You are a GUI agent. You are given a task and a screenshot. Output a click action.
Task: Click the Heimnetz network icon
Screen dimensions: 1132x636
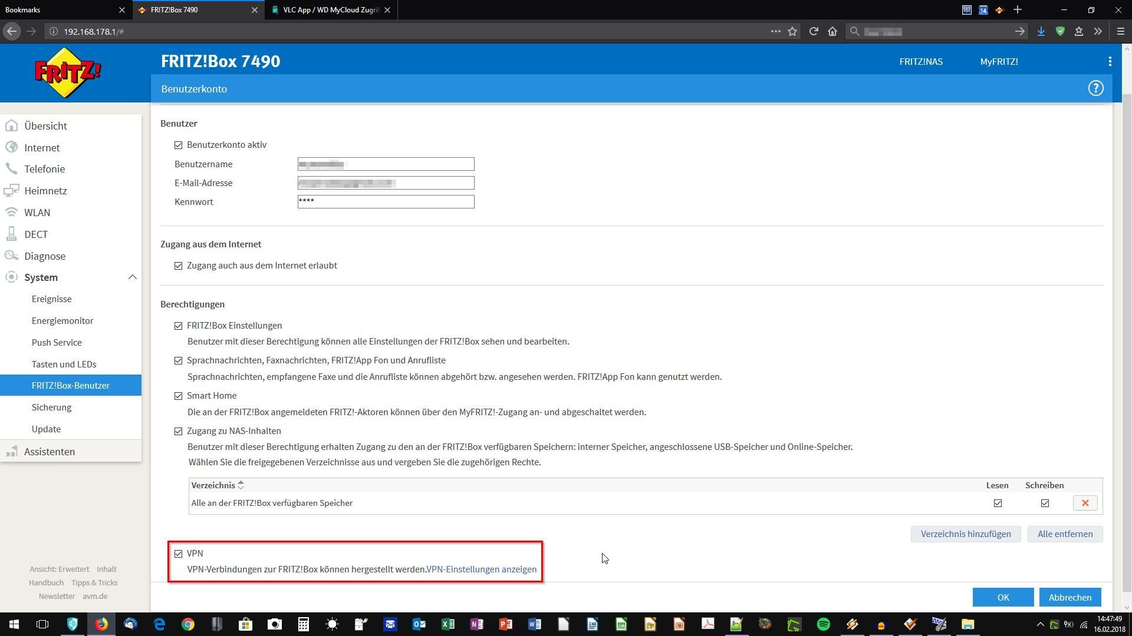[11, 191]
